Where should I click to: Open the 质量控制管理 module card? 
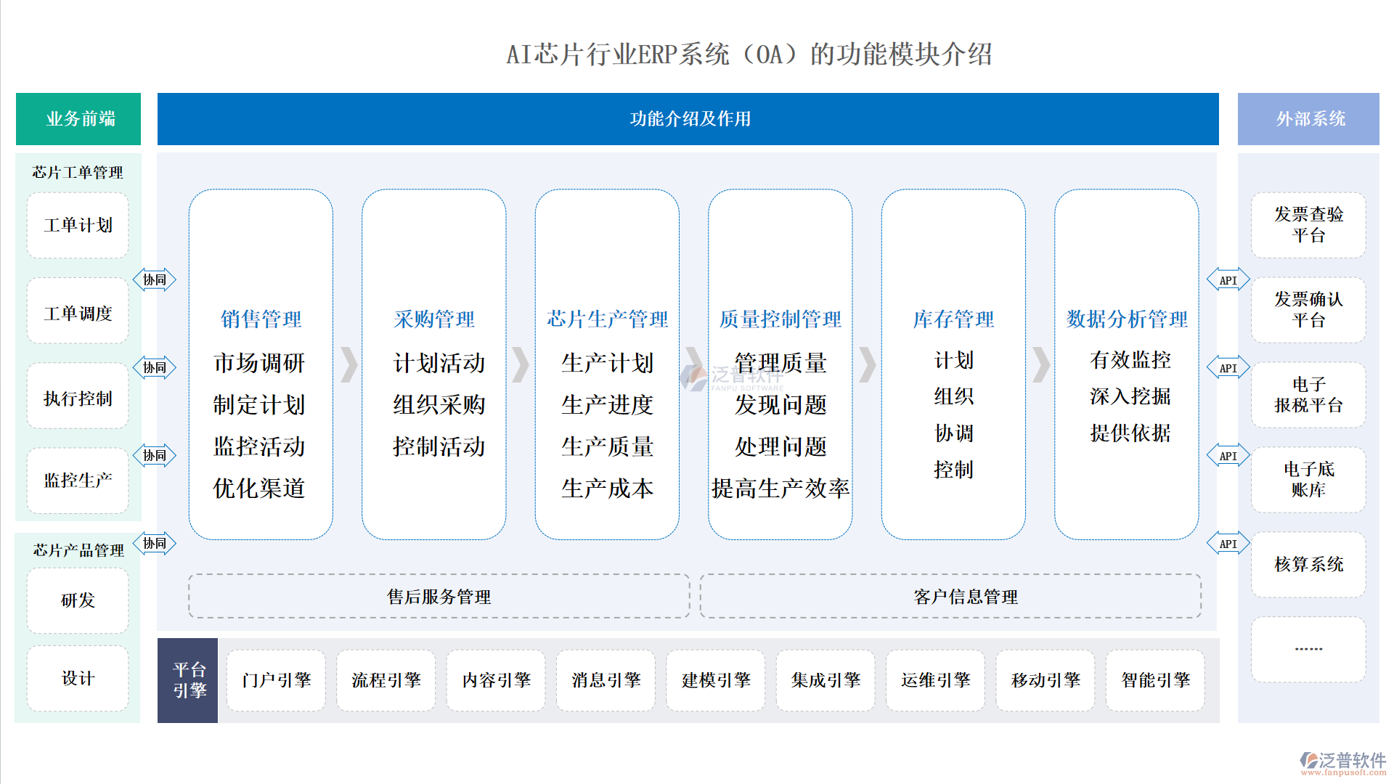pyautogui.click(x=780, y=363)
